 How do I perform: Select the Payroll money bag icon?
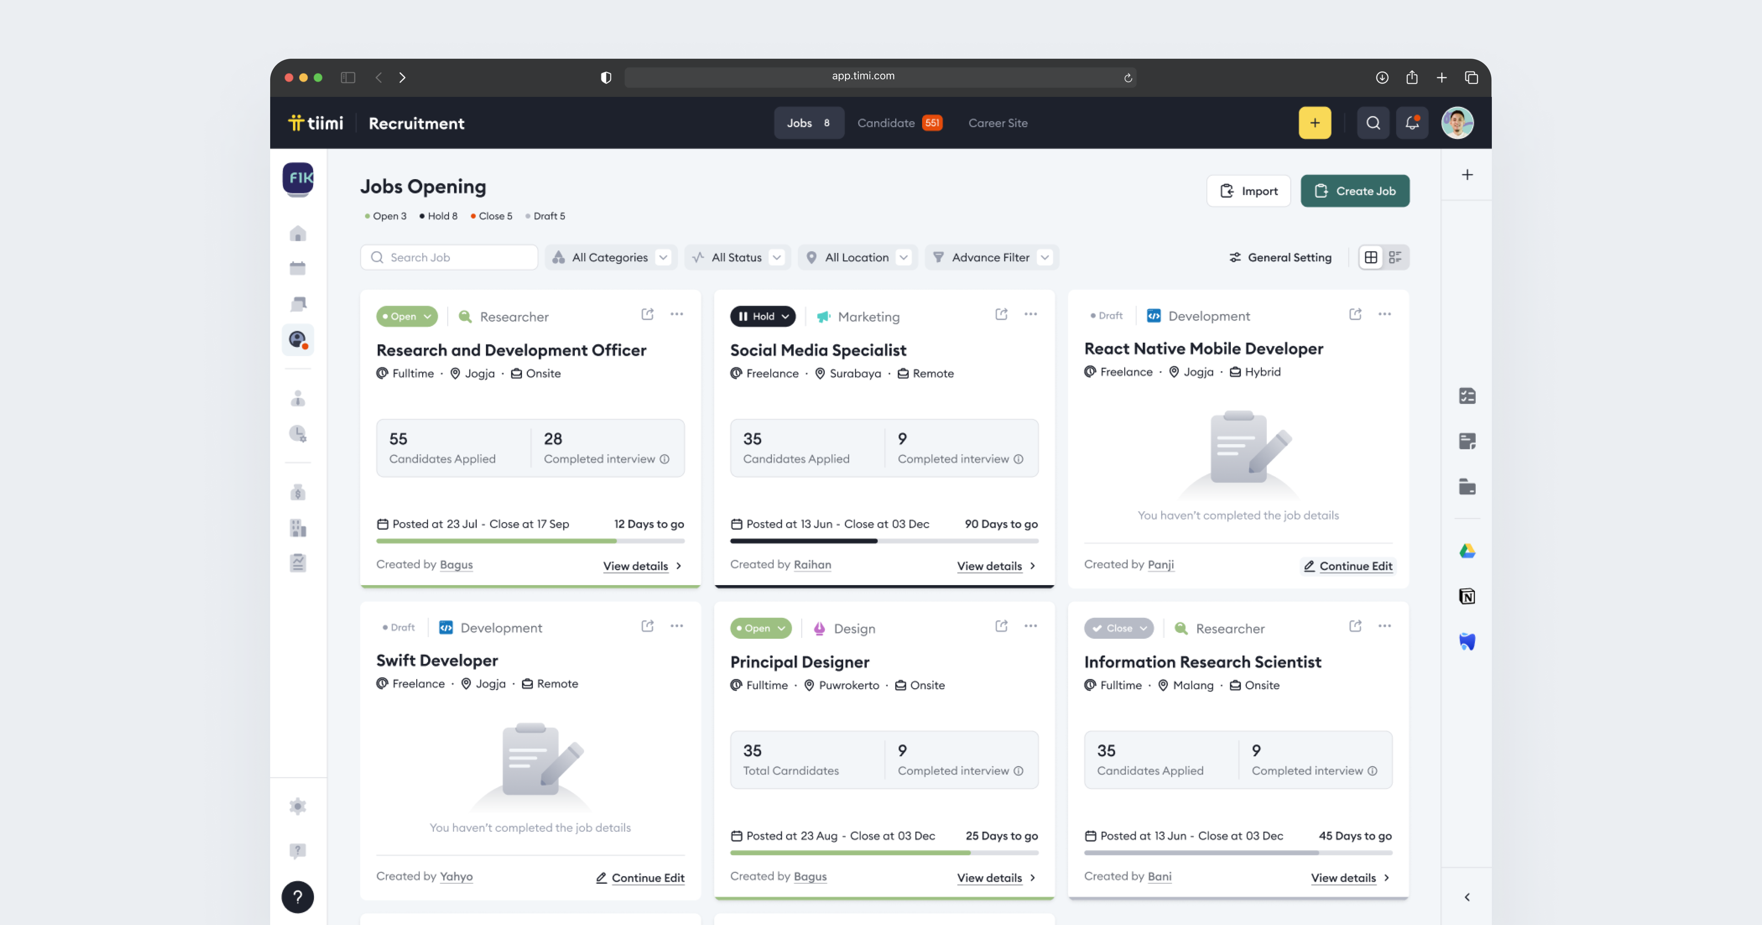298,491
